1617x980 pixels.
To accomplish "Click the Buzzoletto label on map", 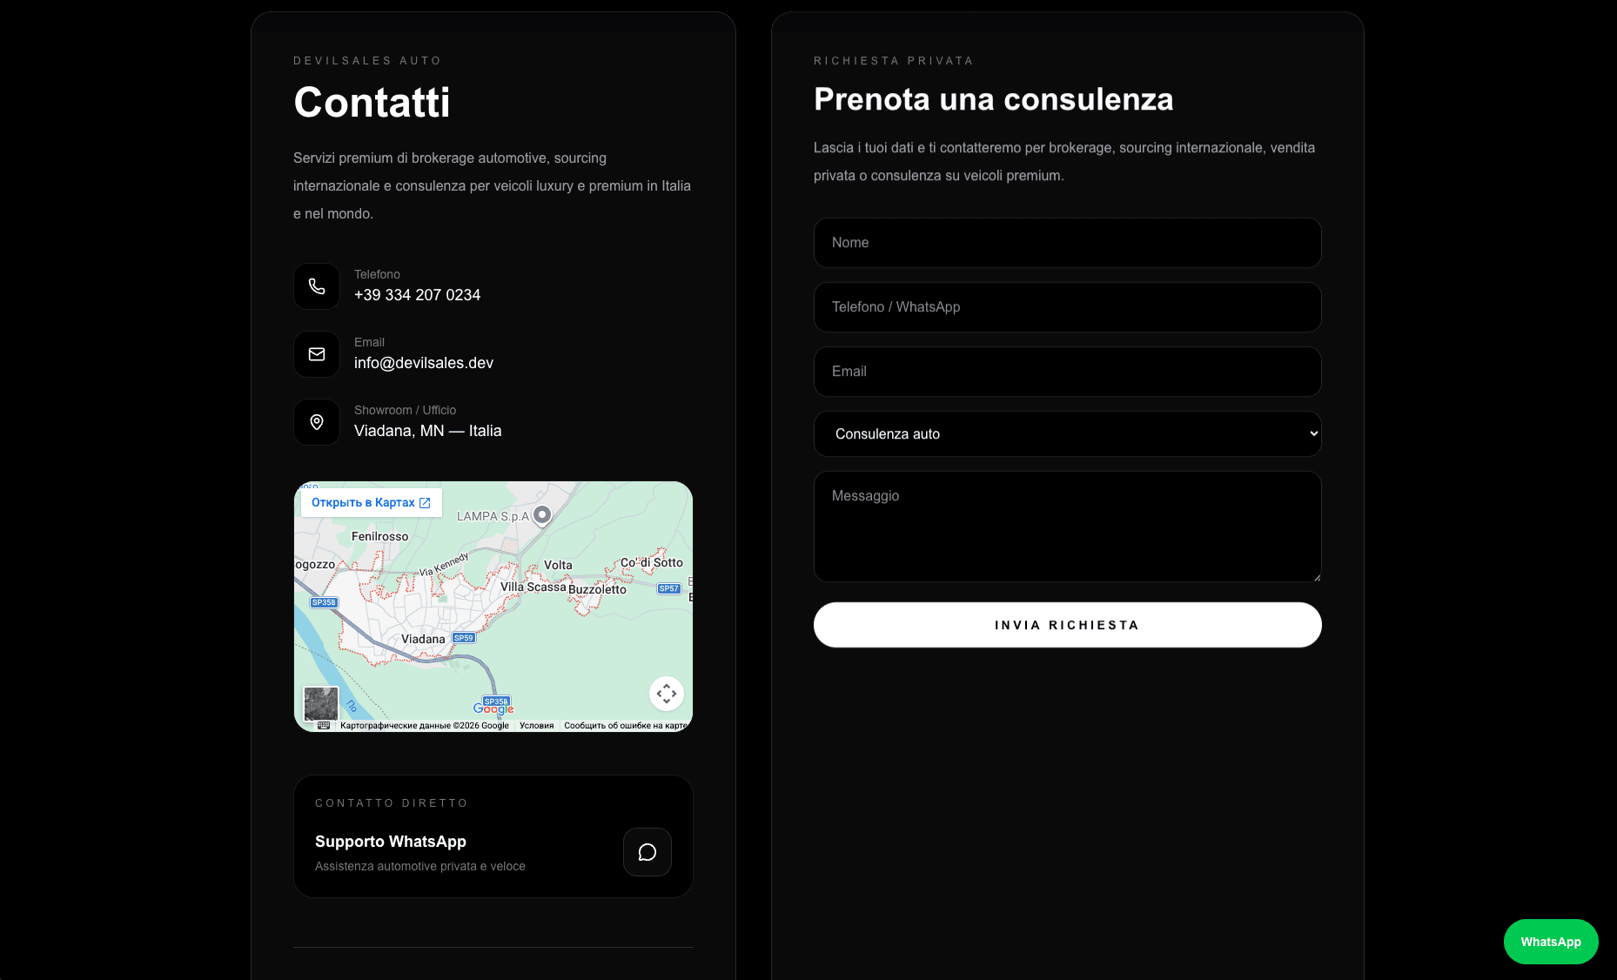I will coord(597,589).
